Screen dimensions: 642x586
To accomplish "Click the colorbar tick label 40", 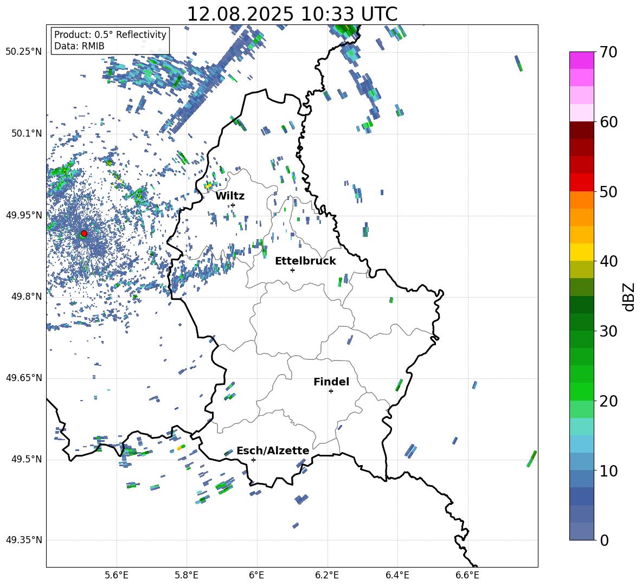I will click(x=608, y=261).
